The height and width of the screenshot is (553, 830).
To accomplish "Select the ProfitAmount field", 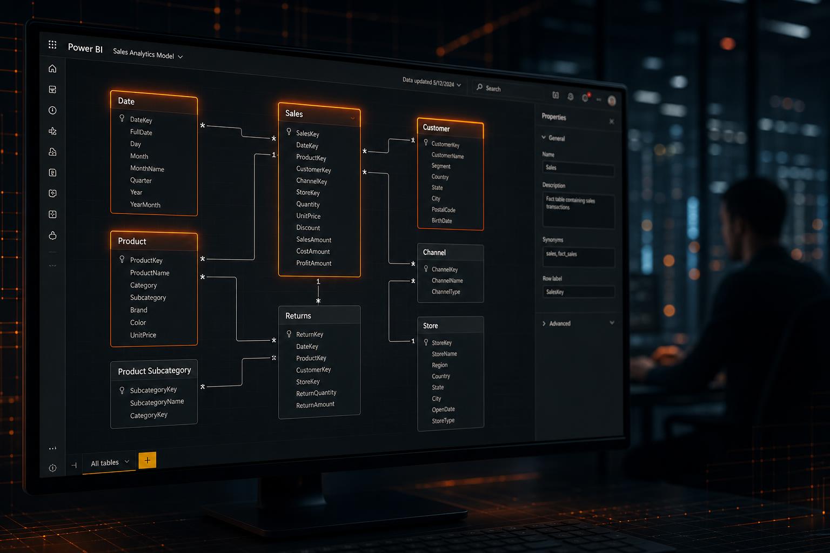I will [x=314, y=263].
